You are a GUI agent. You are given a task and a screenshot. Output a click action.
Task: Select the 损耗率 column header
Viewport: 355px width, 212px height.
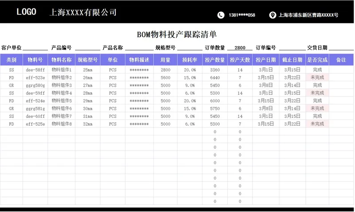(x=190, y=60)
